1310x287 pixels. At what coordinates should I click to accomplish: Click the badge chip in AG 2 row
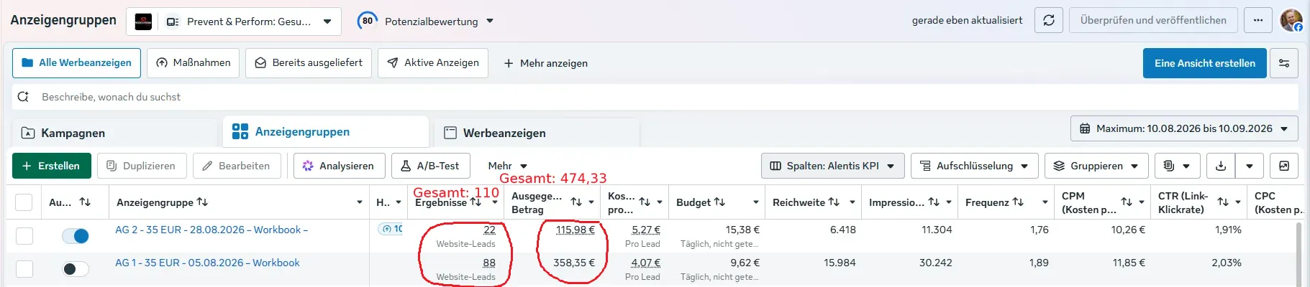[x=391, y=229]
